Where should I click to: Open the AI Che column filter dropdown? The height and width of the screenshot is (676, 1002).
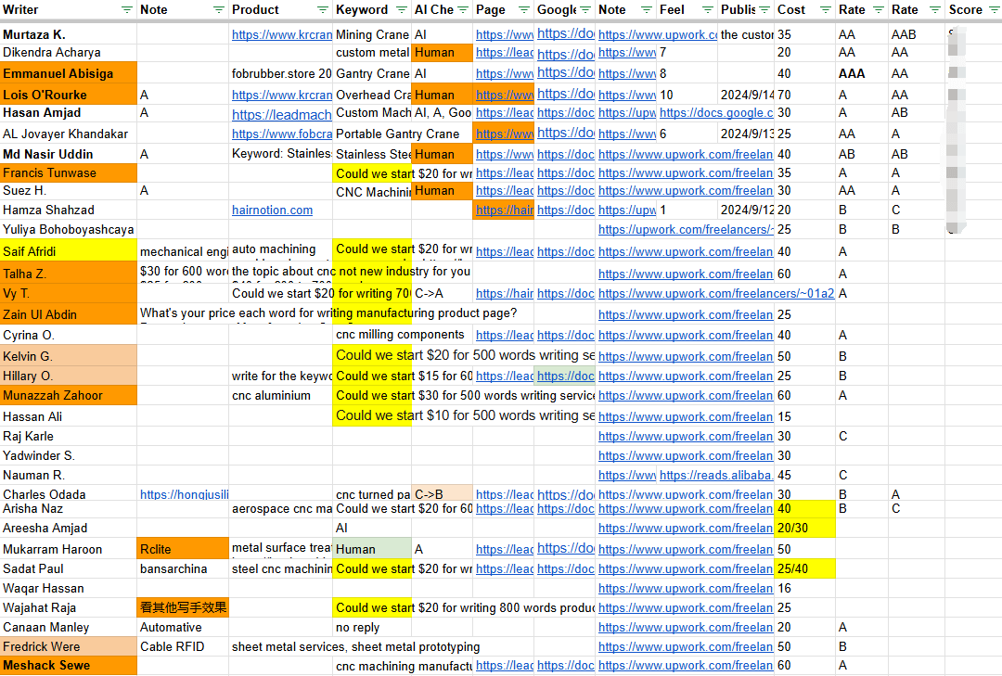[463, 9]
